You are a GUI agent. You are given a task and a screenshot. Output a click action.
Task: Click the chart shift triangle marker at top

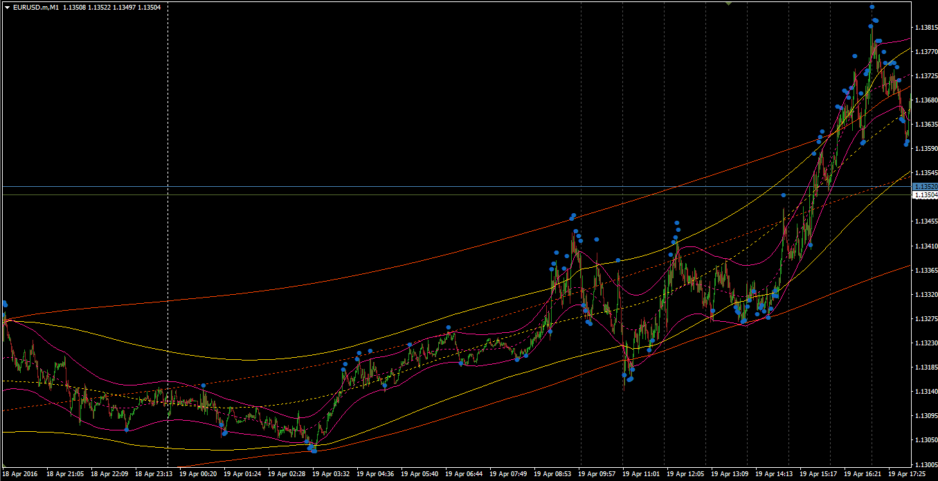[x=728, y=3]
